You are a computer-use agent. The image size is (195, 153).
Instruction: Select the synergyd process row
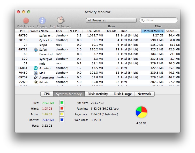(x=97, y=59)
